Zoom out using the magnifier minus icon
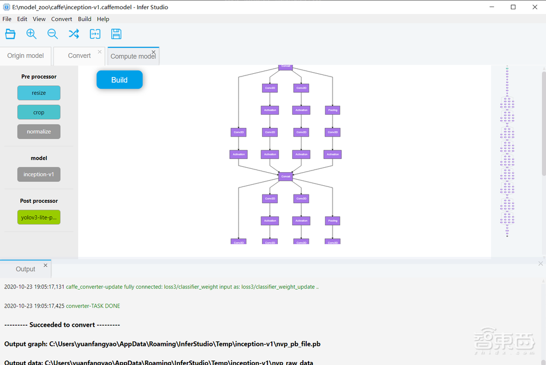The image size is (546, 365). point(52,34)
